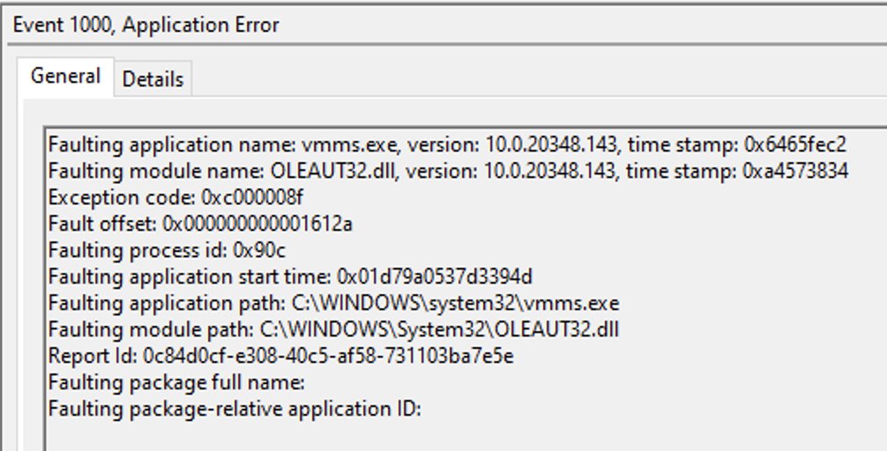Click the 'Faulting package full name' line
Screen dimensions: 887x451
point(176,382)
